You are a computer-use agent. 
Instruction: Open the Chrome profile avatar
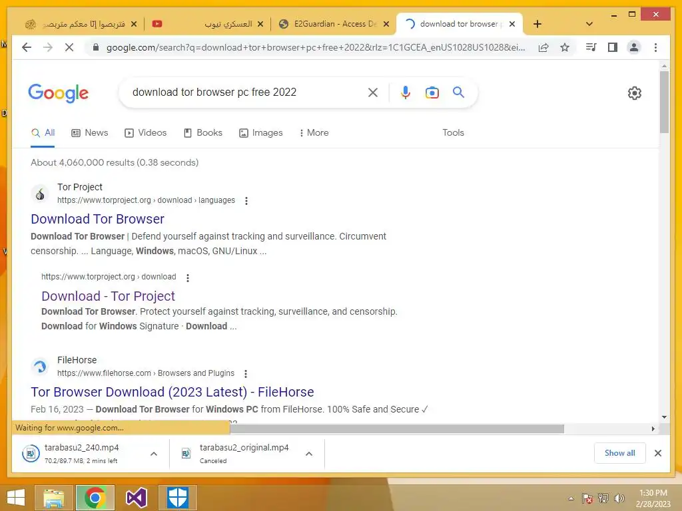pyautogui.click(x=634, y=47)
